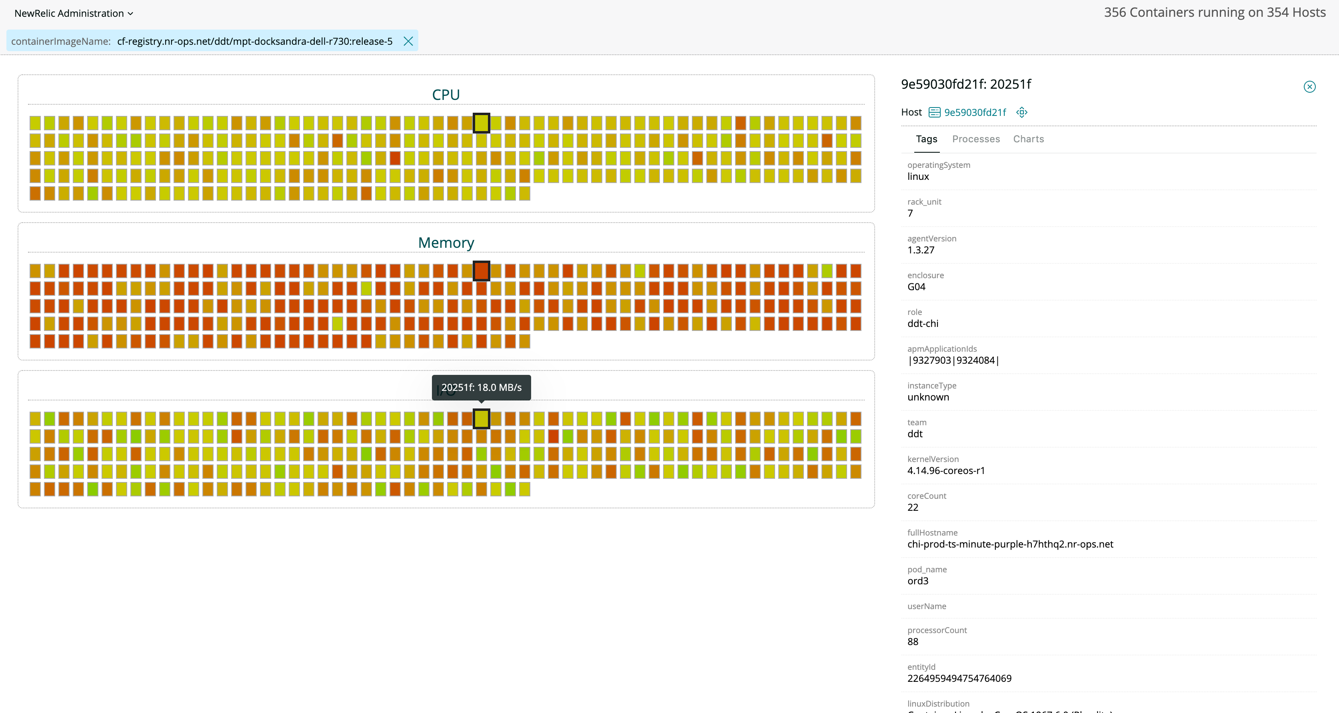The height and width of the screenshot is (713, 1339).
Task: Open the Charts tab
Action: point(1028,139)
